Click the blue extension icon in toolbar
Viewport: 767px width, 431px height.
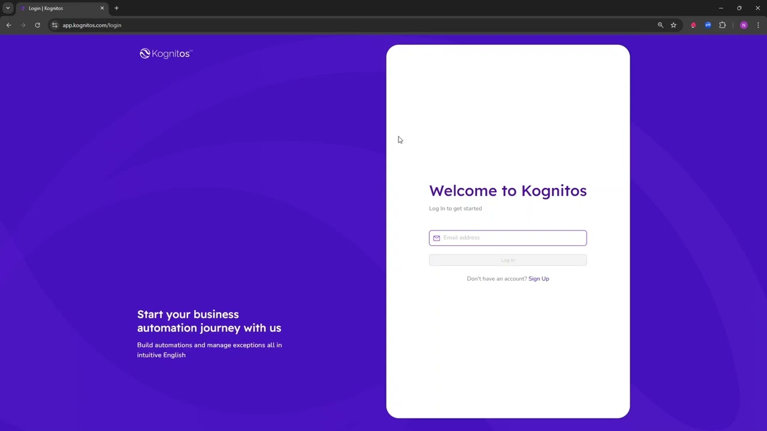[x=708, y=25]
